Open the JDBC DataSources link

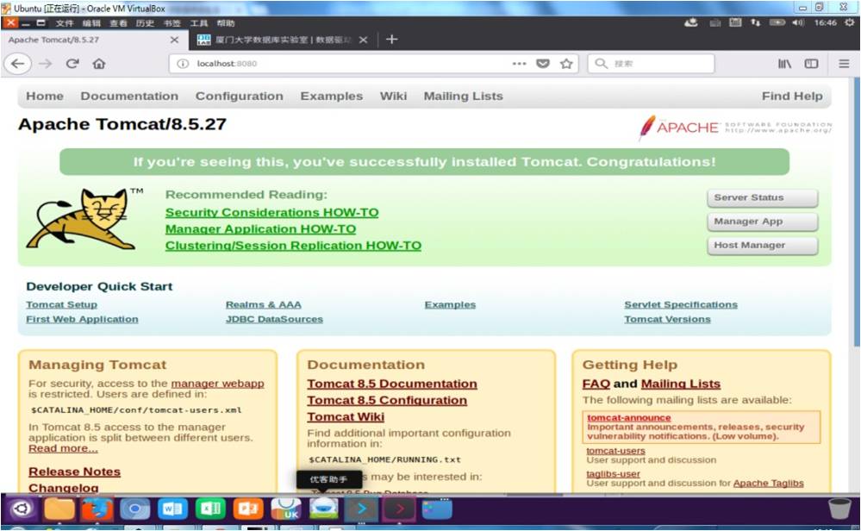(x=274, y=319)
